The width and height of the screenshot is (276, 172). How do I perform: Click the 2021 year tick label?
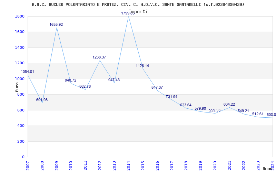229,166
